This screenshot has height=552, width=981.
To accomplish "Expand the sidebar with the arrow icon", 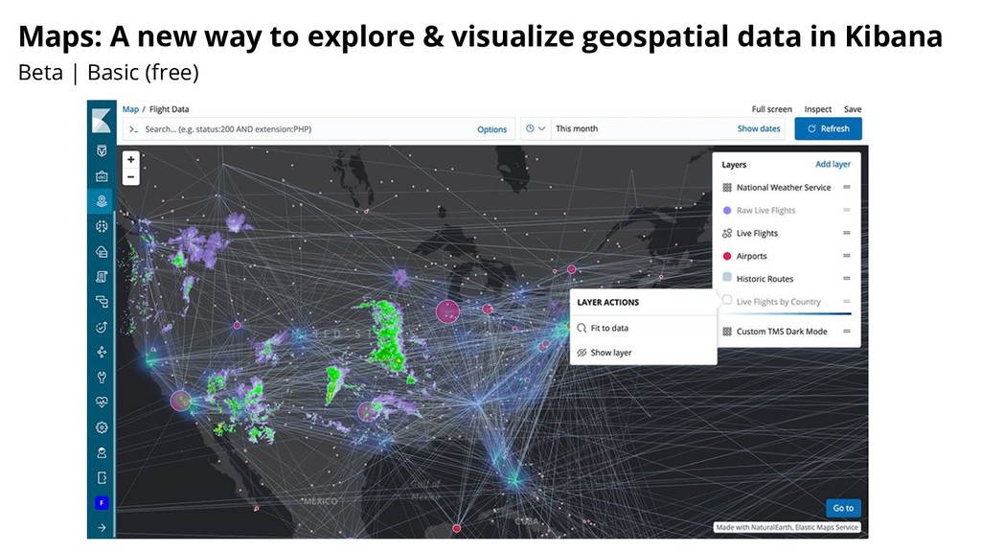I will click(x=102, y=528).
